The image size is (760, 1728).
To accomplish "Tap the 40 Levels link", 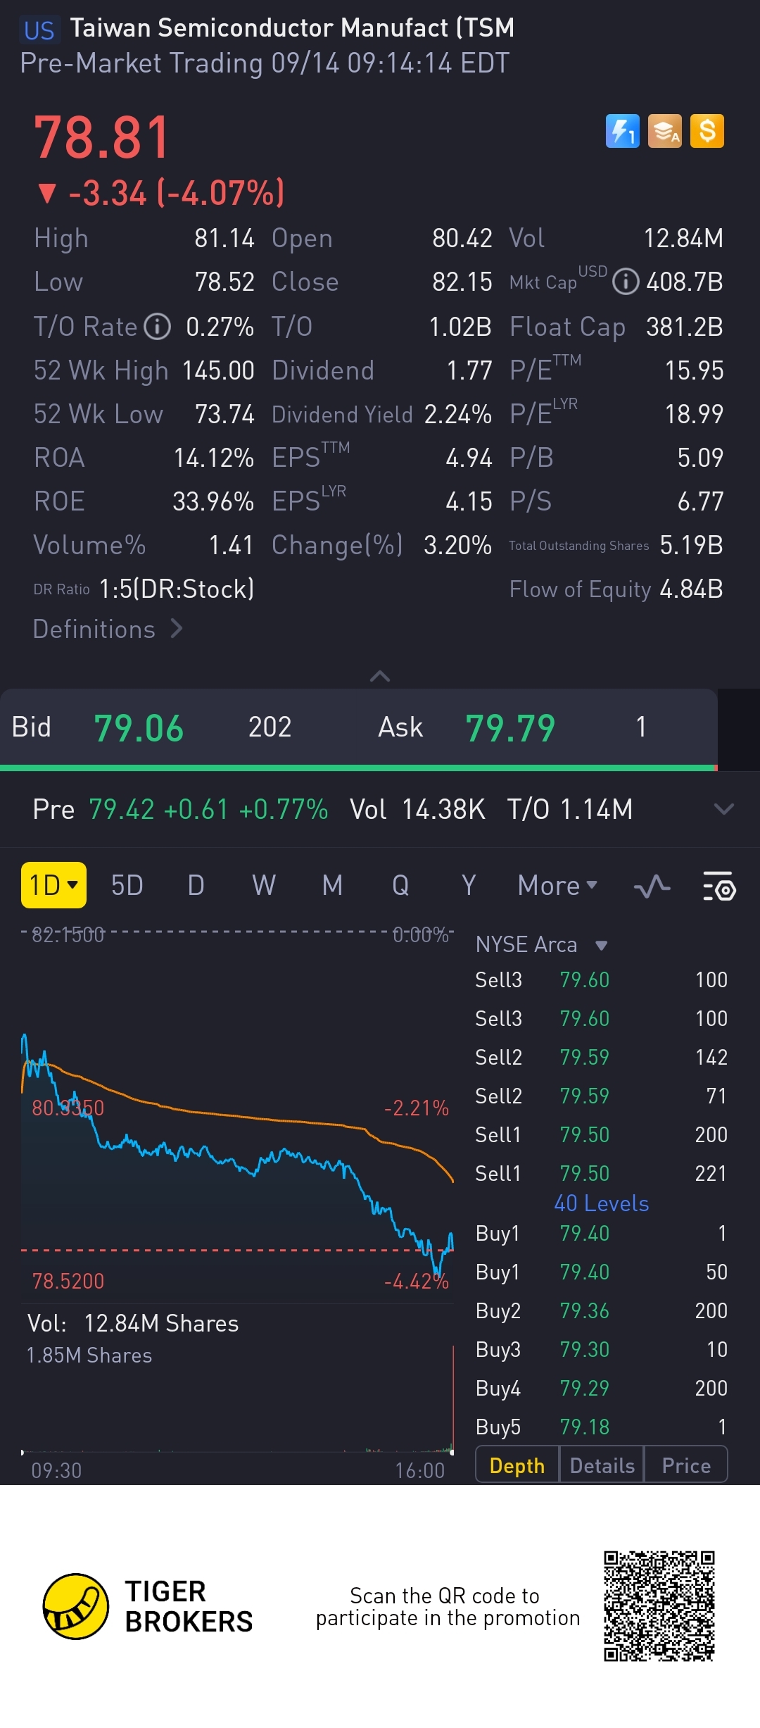I will 601,1203.
